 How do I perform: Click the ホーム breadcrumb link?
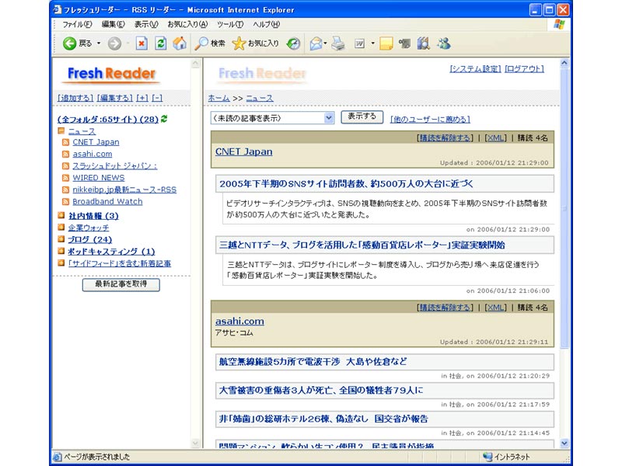[218, 98]
